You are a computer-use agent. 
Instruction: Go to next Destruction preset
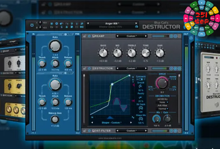pos(146,69)
